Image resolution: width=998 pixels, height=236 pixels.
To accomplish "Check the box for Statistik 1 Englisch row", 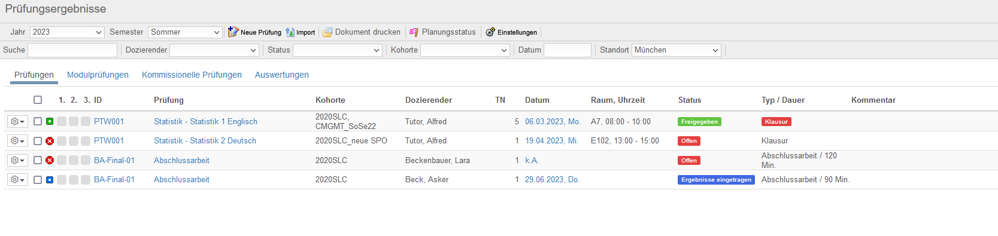I will click(x=38, y=121).
